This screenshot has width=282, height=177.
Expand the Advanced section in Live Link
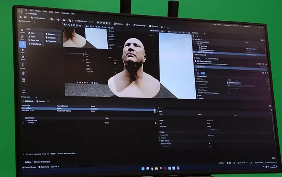(x=160, y=138)
